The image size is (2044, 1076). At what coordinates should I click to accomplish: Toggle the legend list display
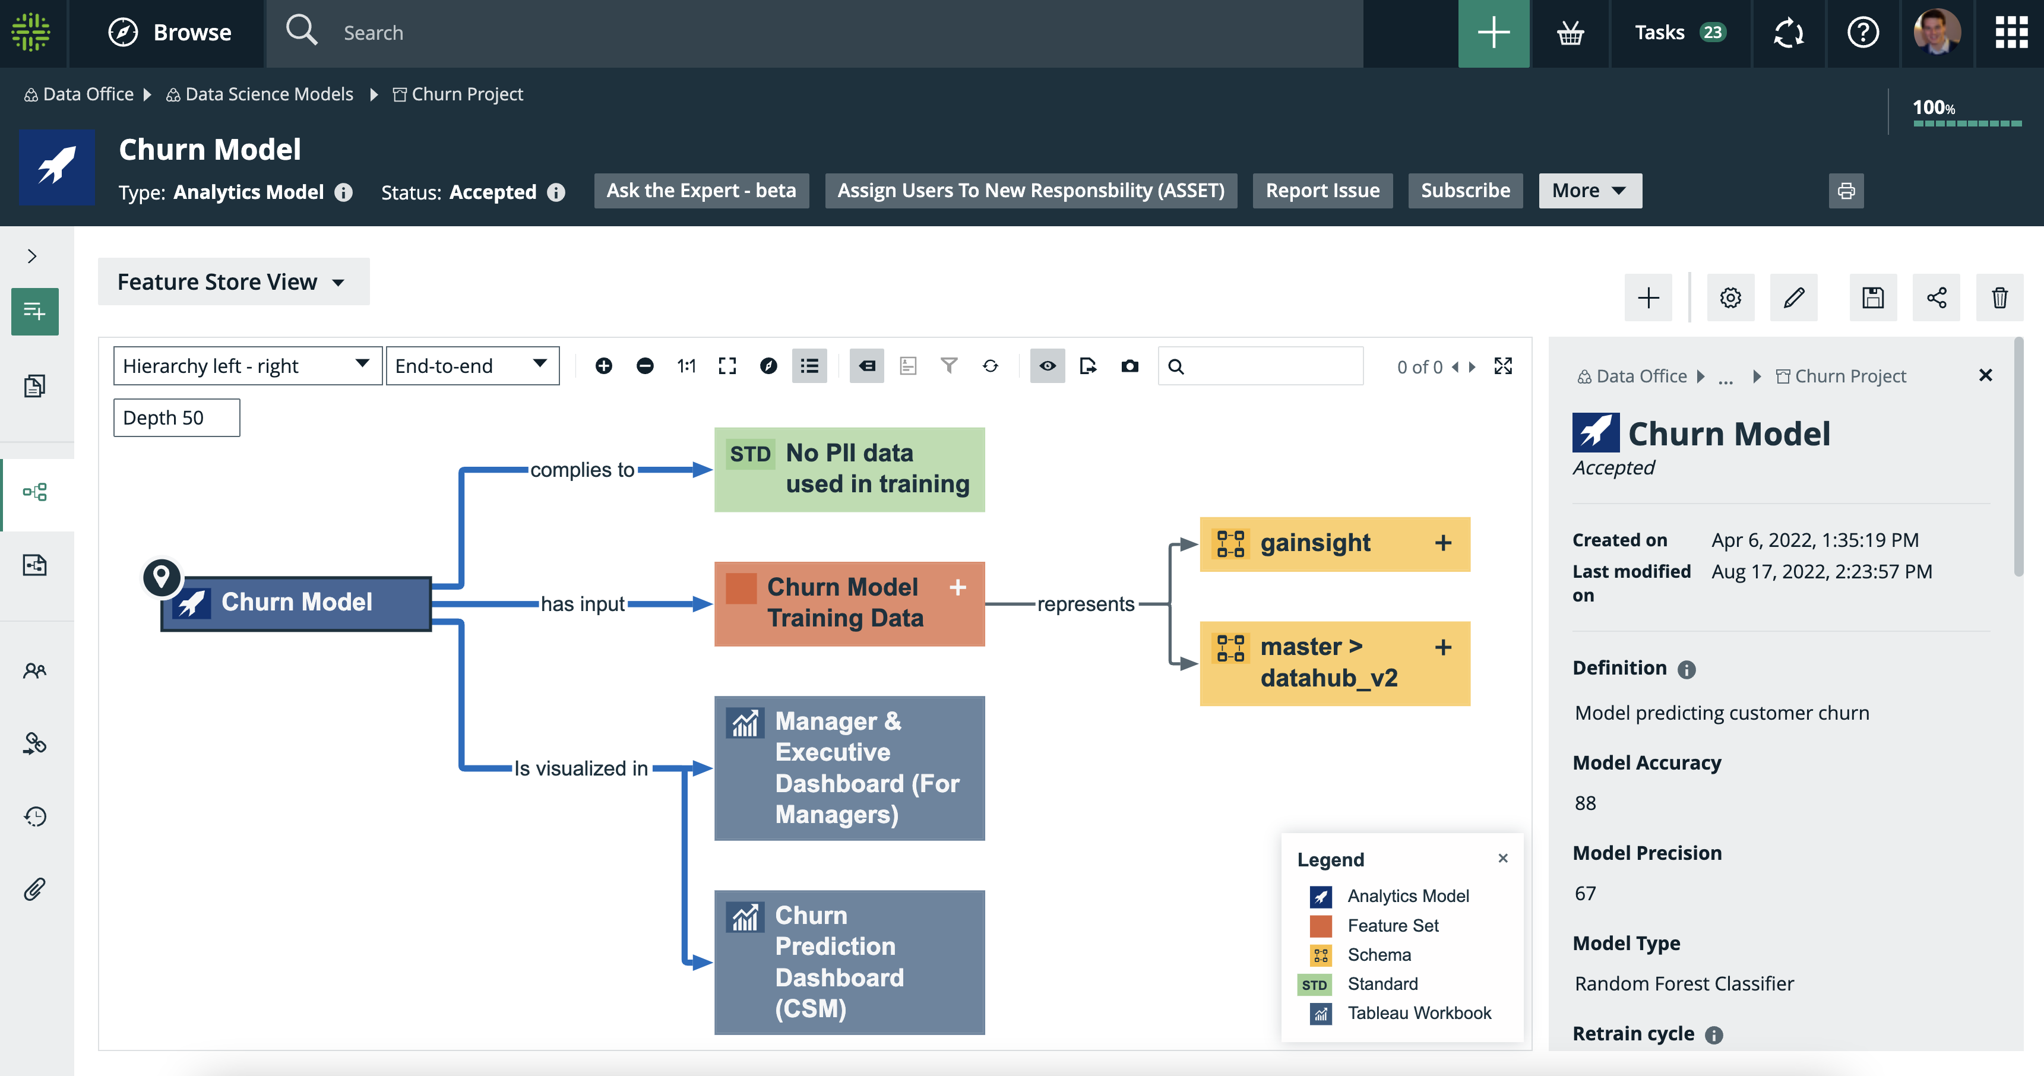809,366
